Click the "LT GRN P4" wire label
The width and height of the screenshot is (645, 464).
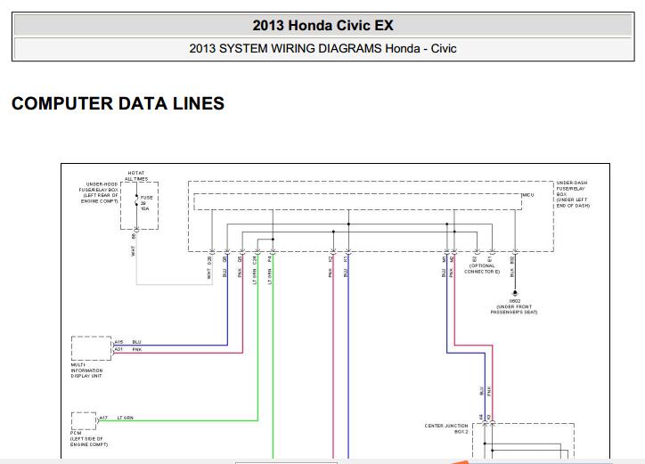[270, 270]
